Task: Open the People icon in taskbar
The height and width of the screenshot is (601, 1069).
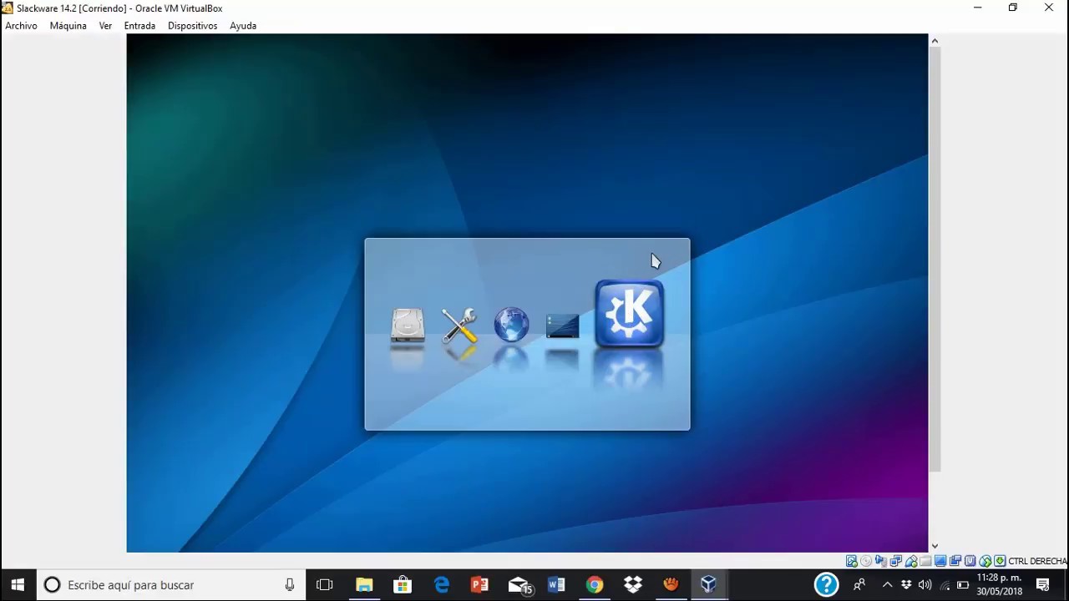Action: point(859,585)
